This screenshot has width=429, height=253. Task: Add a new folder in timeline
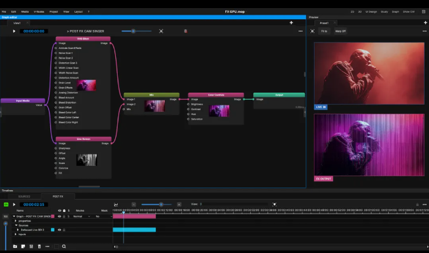pos(15,247)
